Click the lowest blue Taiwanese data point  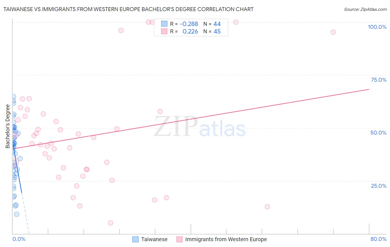[x=17, y=214]
